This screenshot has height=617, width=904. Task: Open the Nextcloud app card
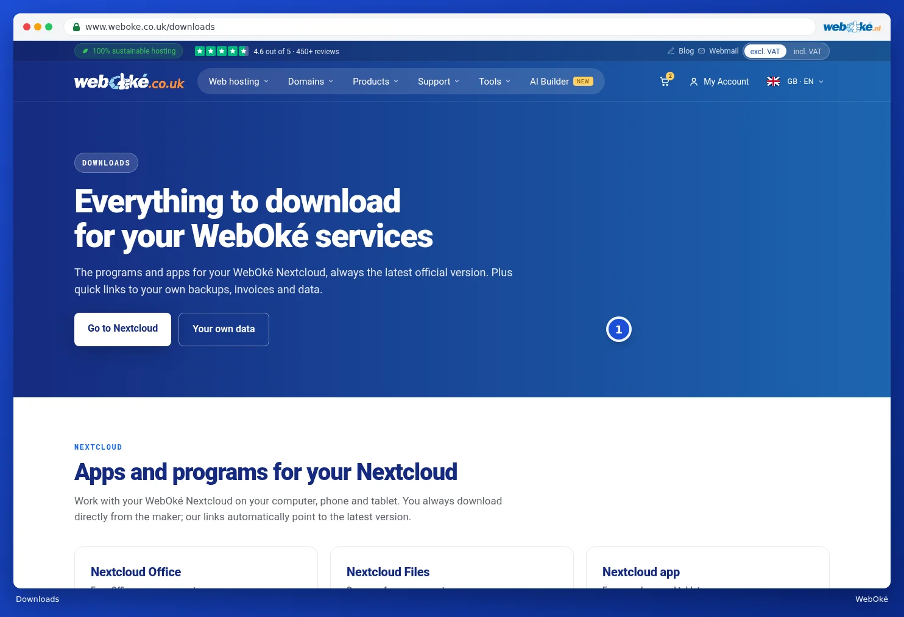point(708,568)
